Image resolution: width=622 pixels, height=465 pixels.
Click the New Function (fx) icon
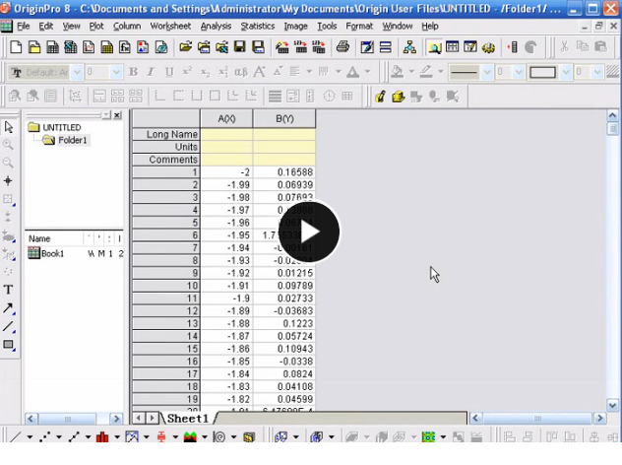point(125,47)
